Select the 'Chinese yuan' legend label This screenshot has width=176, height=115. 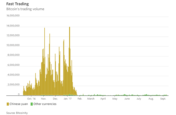pos(19,104)
